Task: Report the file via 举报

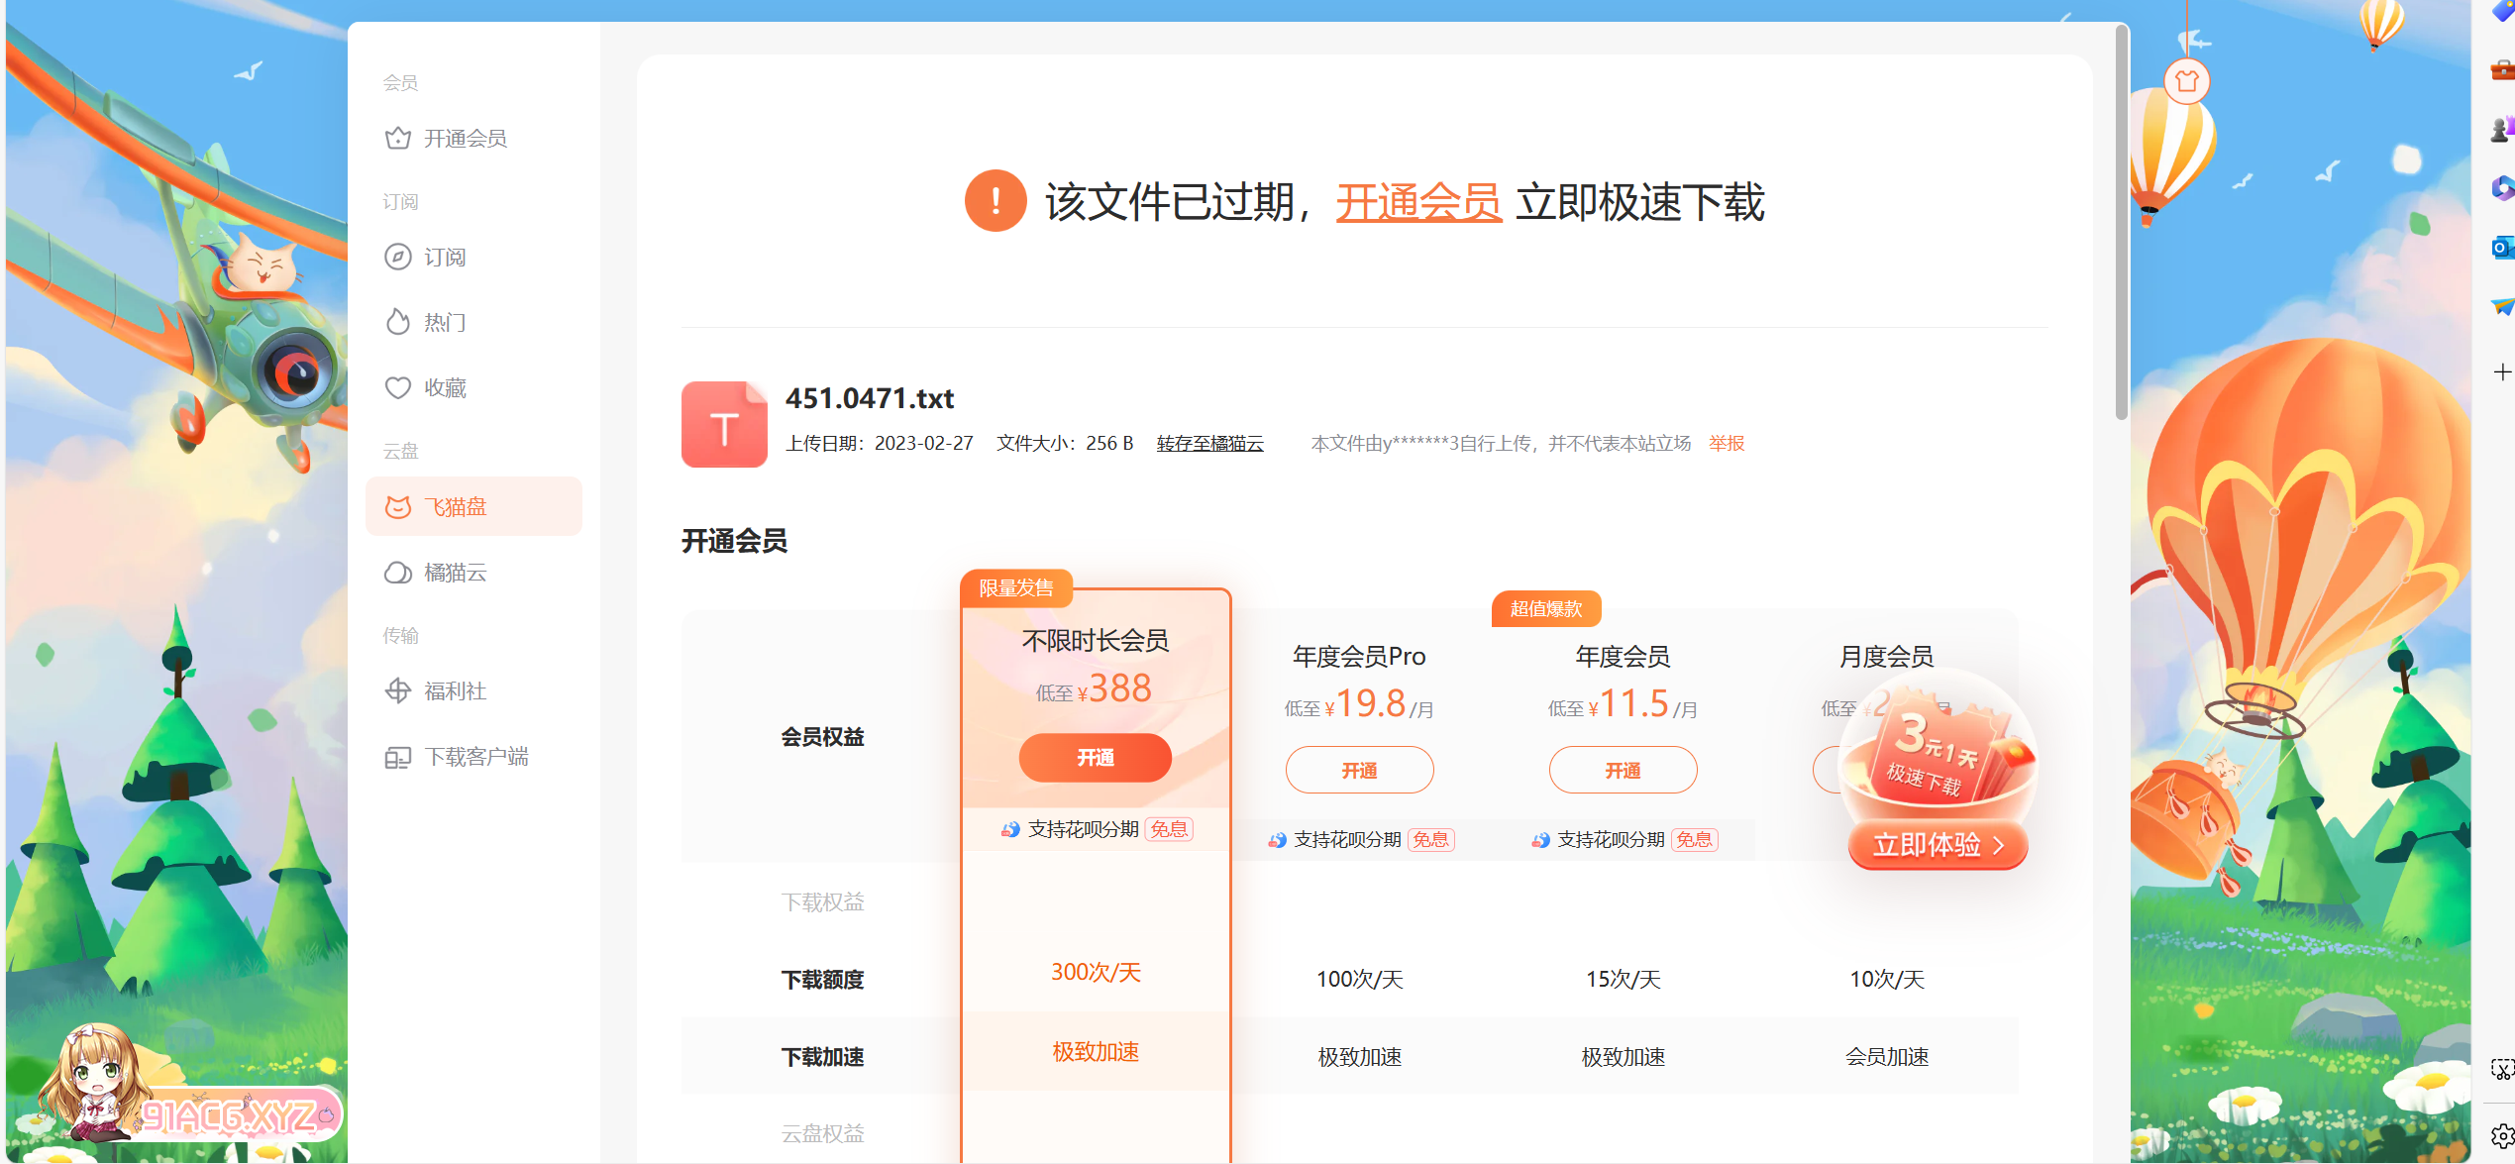Action: (x=1726, y=444)
